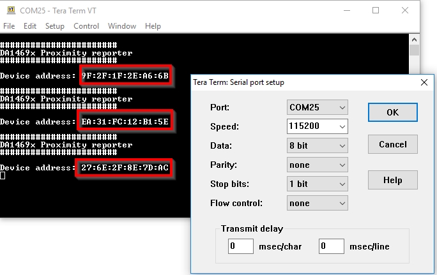This screenshot has height=275, width=437.
Task: Click the Tera Term VT title bar icon
Action: [x=11, y=10]
